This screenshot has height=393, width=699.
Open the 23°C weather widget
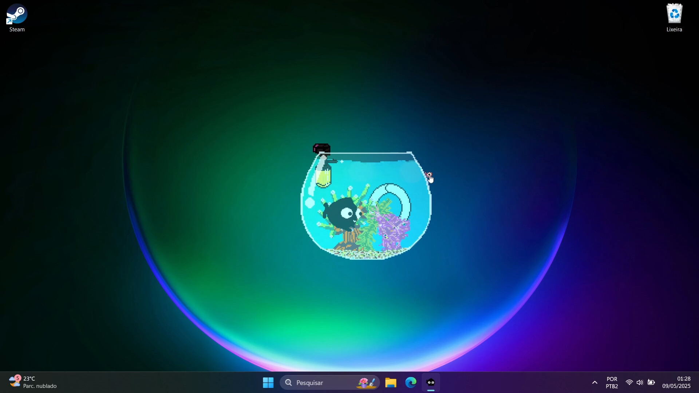pyautogui.click(x=33, y=382)
